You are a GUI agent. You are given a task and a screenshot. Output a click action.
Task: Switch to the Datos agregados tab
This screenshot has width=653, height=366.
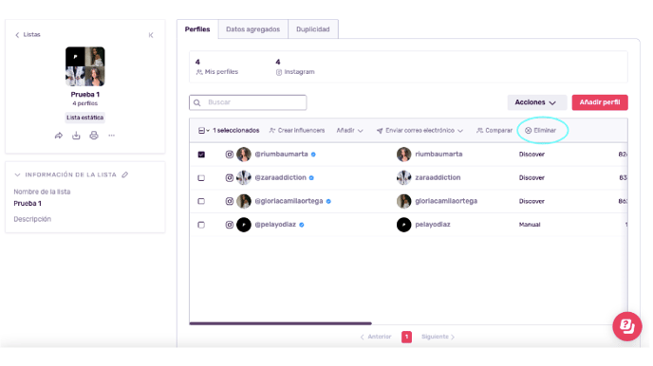[252, 29]
